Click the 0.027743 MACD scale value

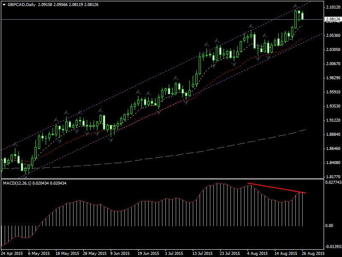(333, 182)
